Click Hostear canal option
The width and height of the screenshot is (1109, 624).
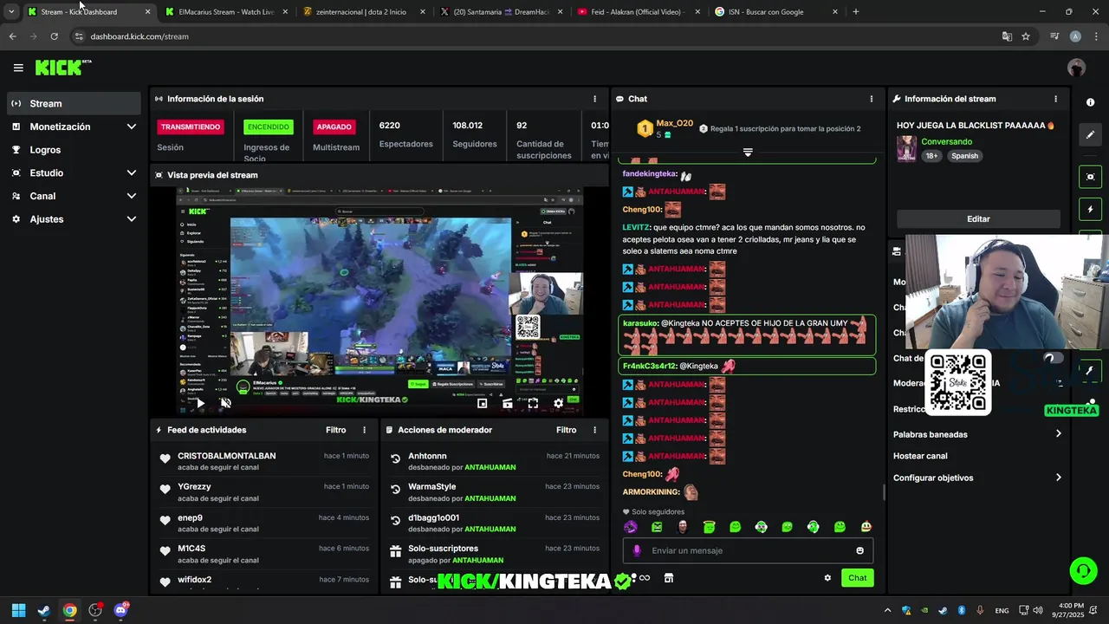[920, 456]
